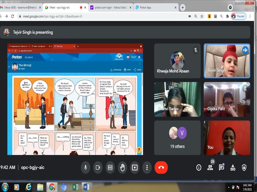This screenshot has height=192, width=257.
Task: Switch to the Gmail Inbox tab
Action: pos(20,8)
